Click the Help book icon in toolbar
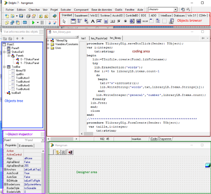The image size is (211, 194). point(55,16)
